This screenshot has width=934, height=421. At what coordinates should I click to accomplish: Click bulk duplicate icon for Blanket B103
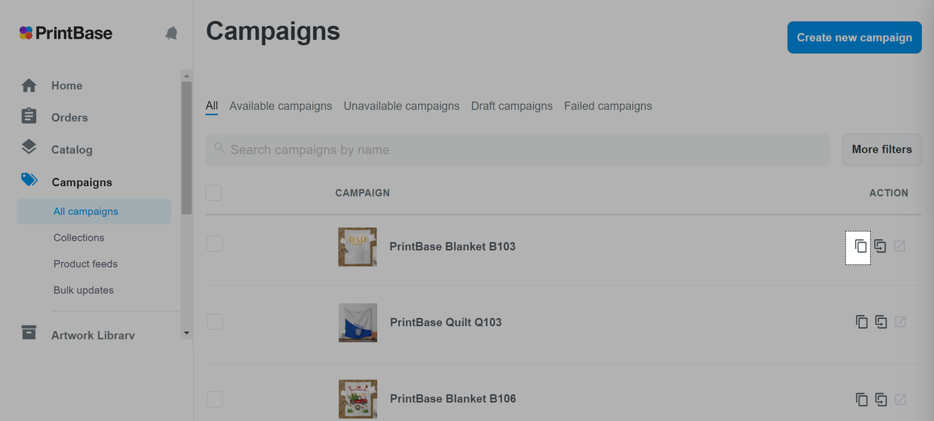click(x=880, y=246)
